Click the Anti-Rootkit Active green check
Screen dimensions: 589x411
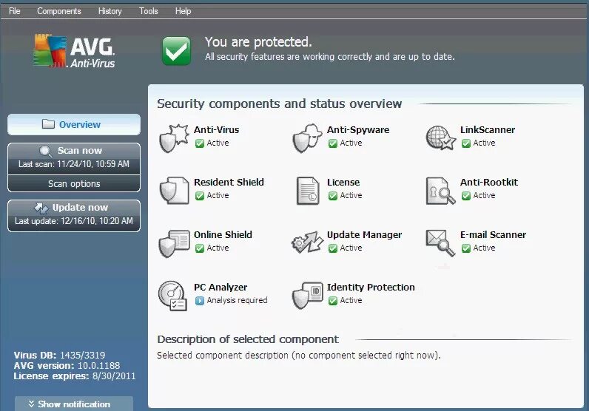point(466,196)
